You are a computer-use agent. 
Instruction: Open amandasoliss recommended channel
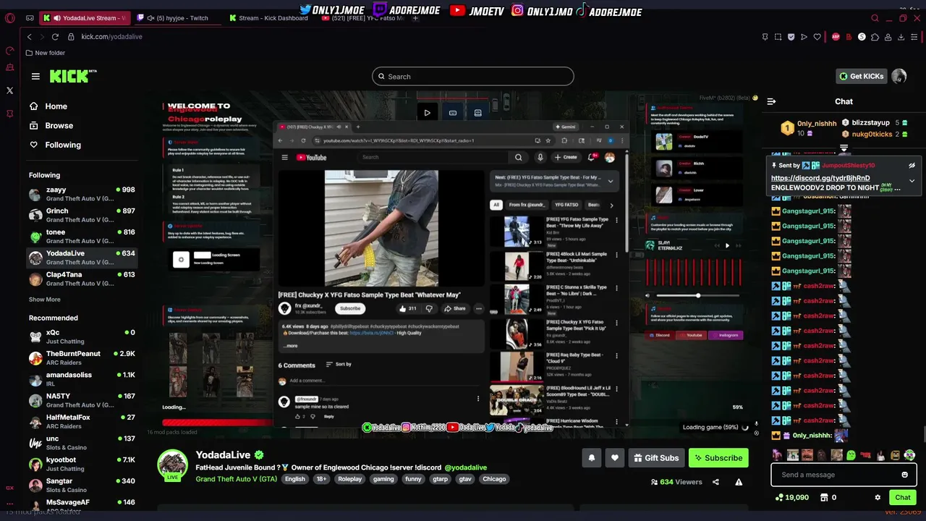82,379
